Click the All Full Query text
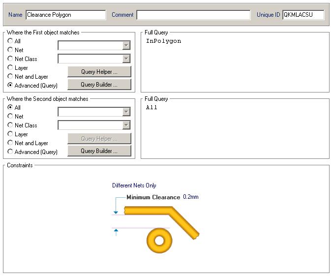 coord(151,107)
